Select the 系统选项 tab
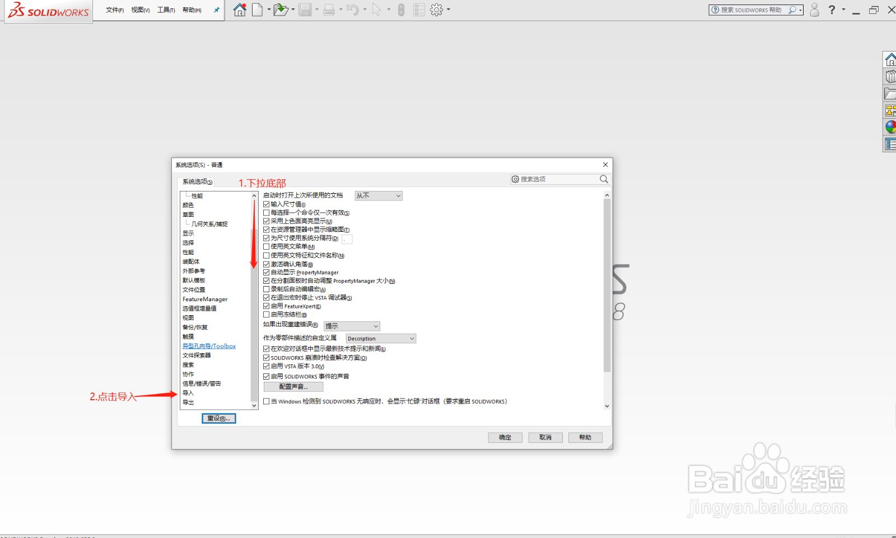The width and height of the screenshot is (896, 538). (197, 181)
